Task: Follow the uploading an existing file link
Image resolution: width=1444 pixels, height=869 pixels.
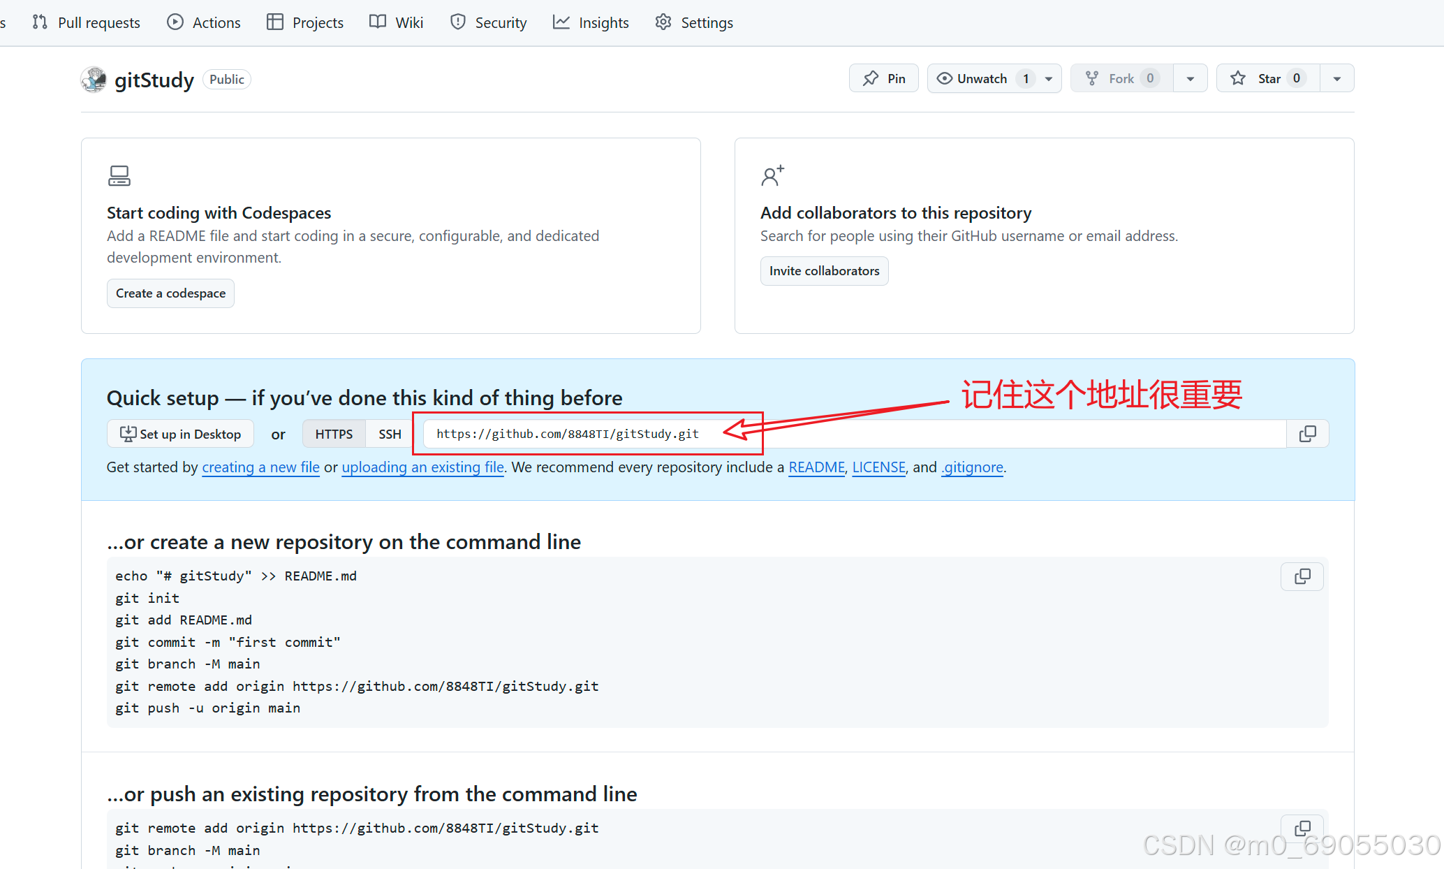Action: tap(422, 467)
